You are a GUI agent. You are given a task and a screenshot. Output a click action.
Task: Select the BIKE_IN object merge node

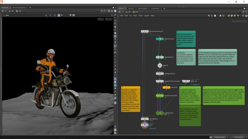point(186,81)
